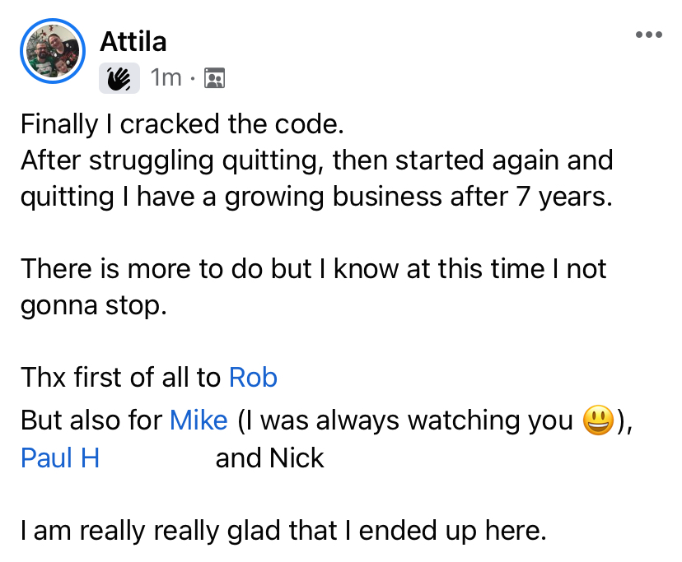Open the tagged Paul H profile link
The height and width of the screenshot is (562, 682).
[x=60, y=457]
